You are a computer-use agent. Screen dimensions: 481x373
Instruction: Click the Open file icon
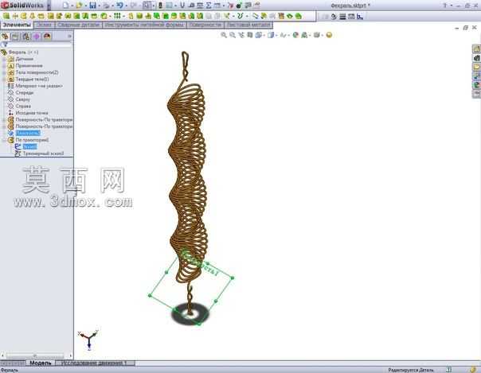[79, 6]
